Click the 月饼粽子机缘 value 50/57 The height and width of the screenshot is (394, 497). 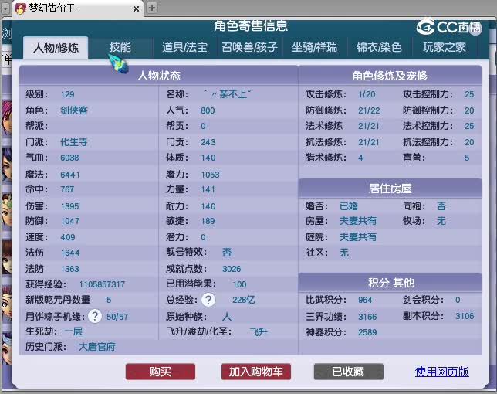(x=117, y=317)
